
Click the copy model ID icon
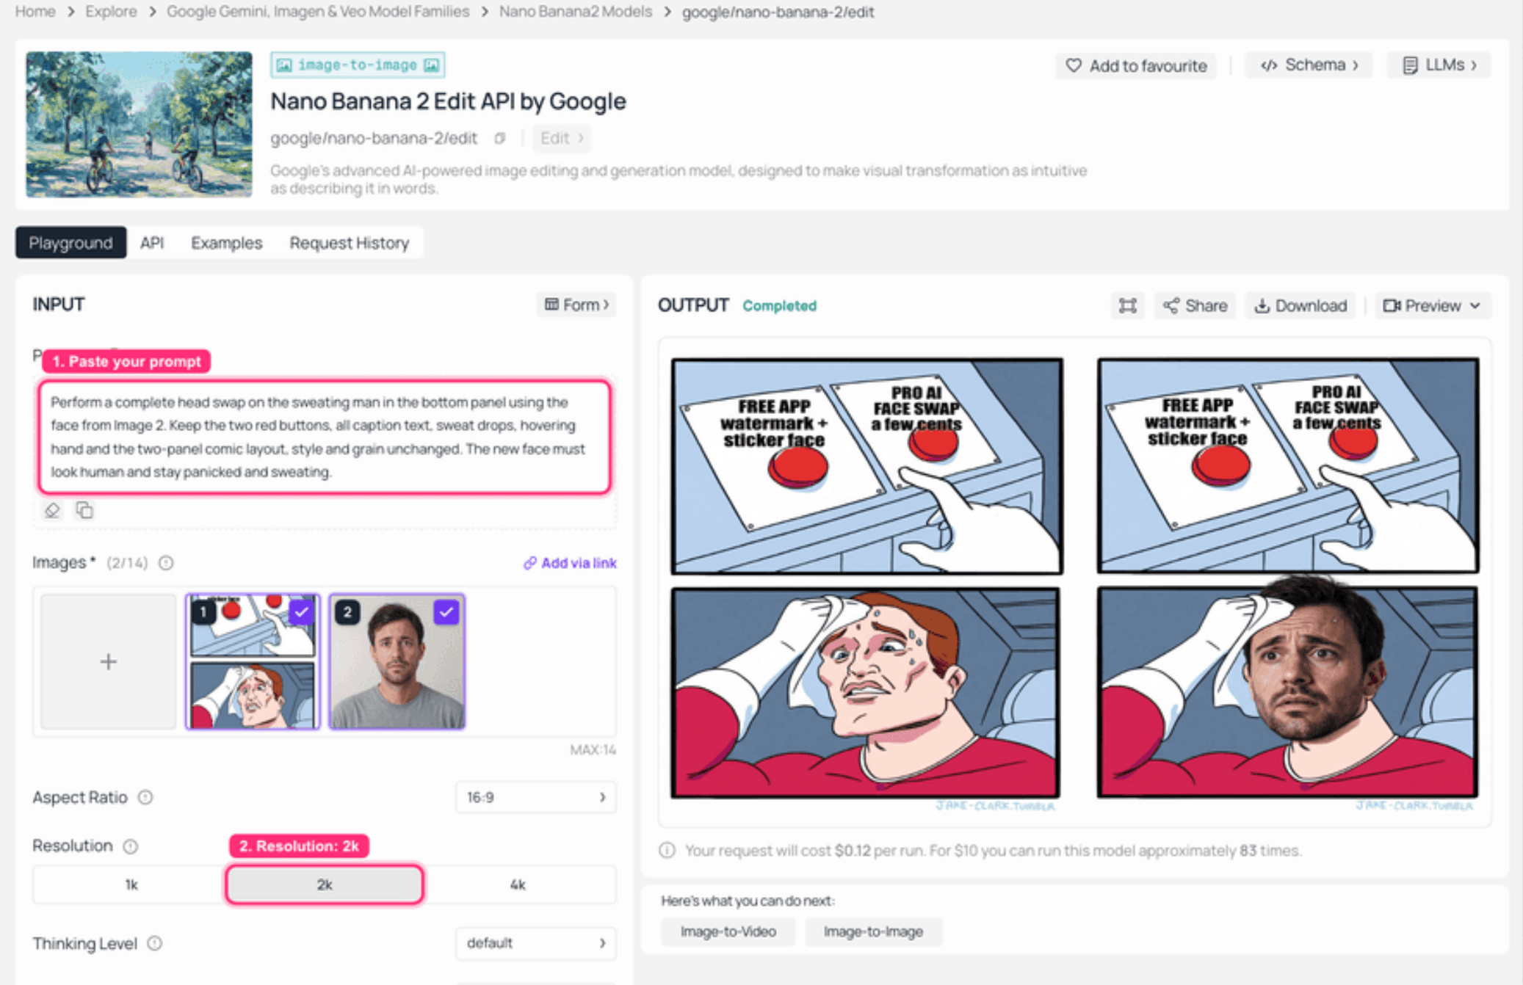[x=500, y=138]
